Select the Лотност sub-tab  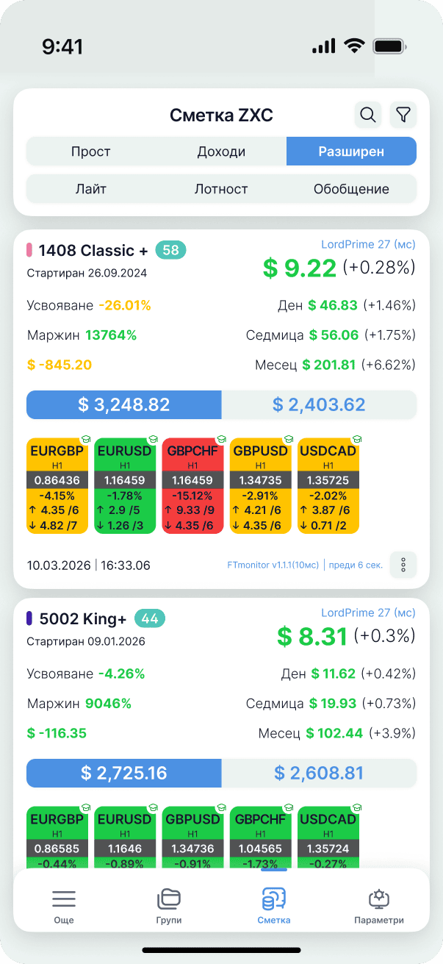pos(221,189)
